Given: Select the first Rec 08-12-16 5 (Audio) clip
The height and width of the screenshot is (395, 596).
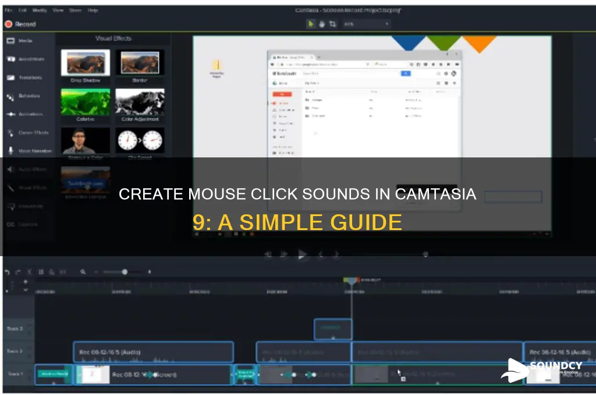Looking at the screenshot, I should [154, 352].
